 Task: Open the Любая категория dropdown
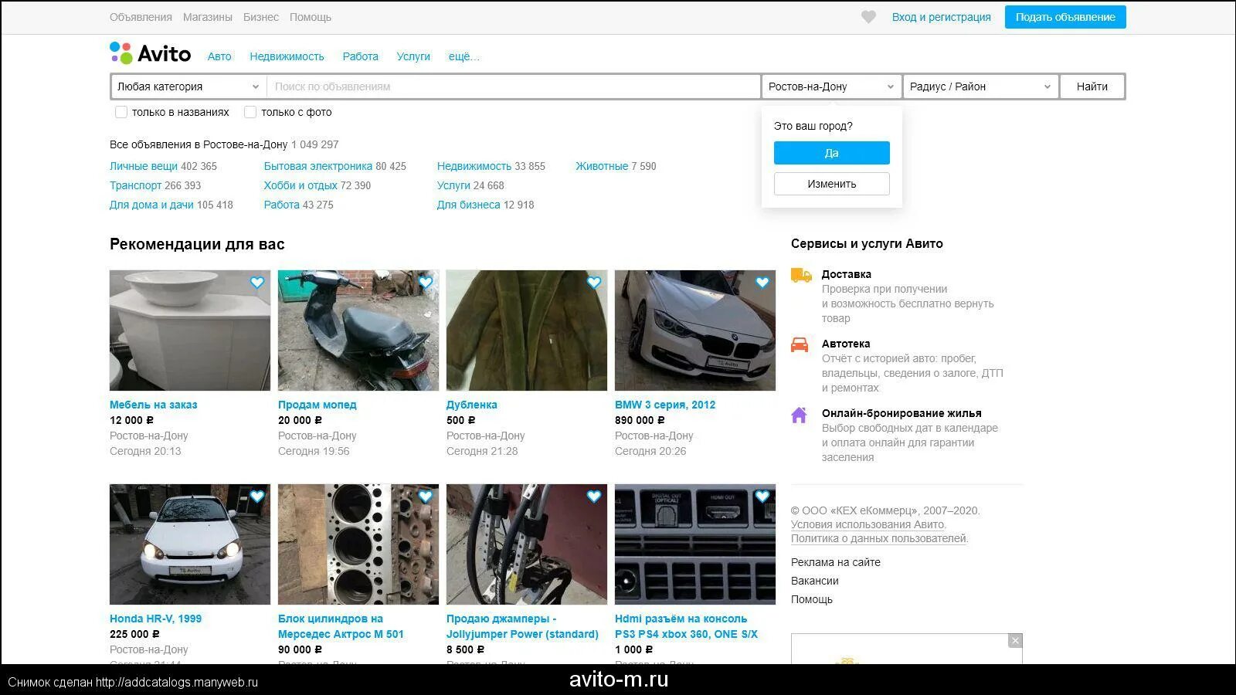tap(188, 86)
